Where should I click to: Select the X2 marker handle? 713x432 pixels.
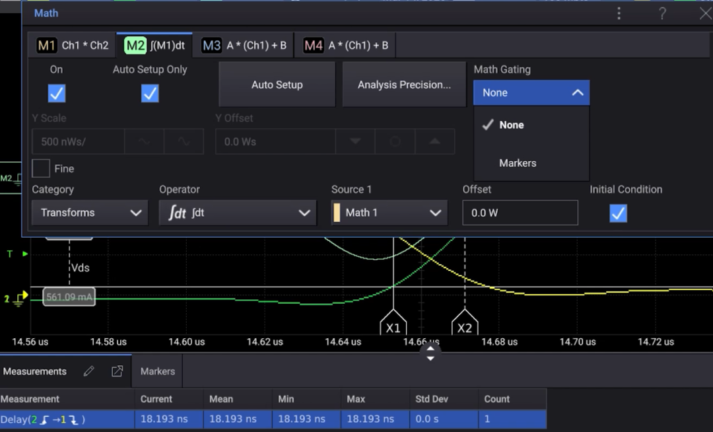tap(465, 323)
